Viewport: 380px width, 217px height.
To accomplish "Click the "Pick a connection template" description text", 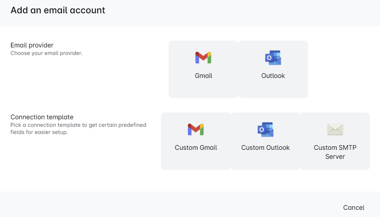I will (x=78, y=129).
